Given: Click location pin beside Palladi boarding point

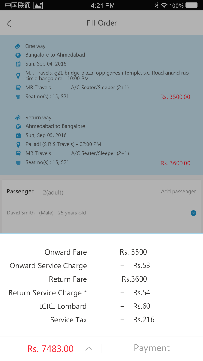Looking at the screenshot, I should (x=18, y=144).
